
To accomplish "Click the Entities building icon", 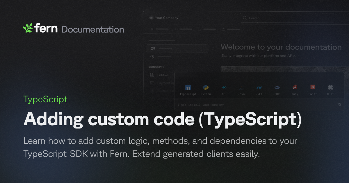I will (152, 75).
